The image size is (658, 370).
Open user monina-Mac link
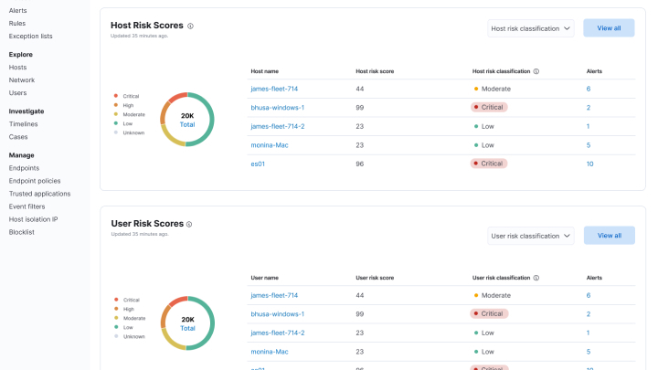[x=270, y=351]
